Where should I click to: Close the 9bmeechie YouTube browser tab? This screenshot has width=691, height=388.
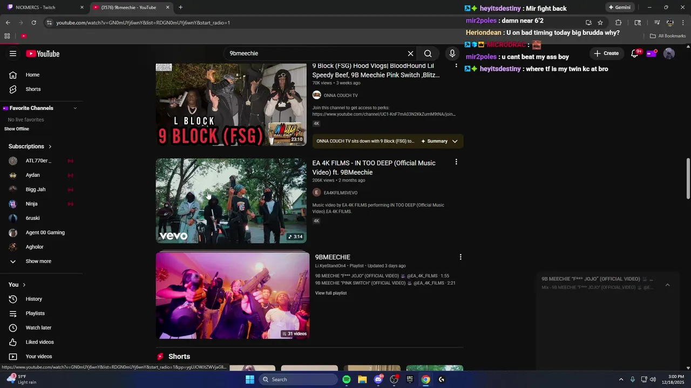pyautogui.click(x=167, y=8)
